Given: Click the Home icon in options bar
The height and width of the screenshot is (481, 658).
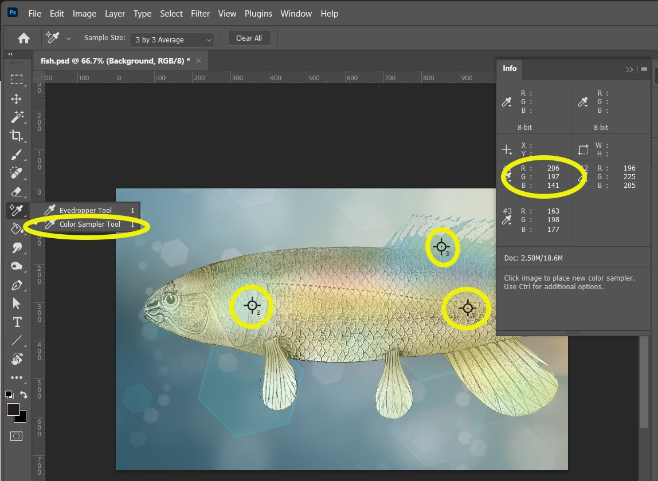Looking at the screenshot, I should tap(23, 38).
